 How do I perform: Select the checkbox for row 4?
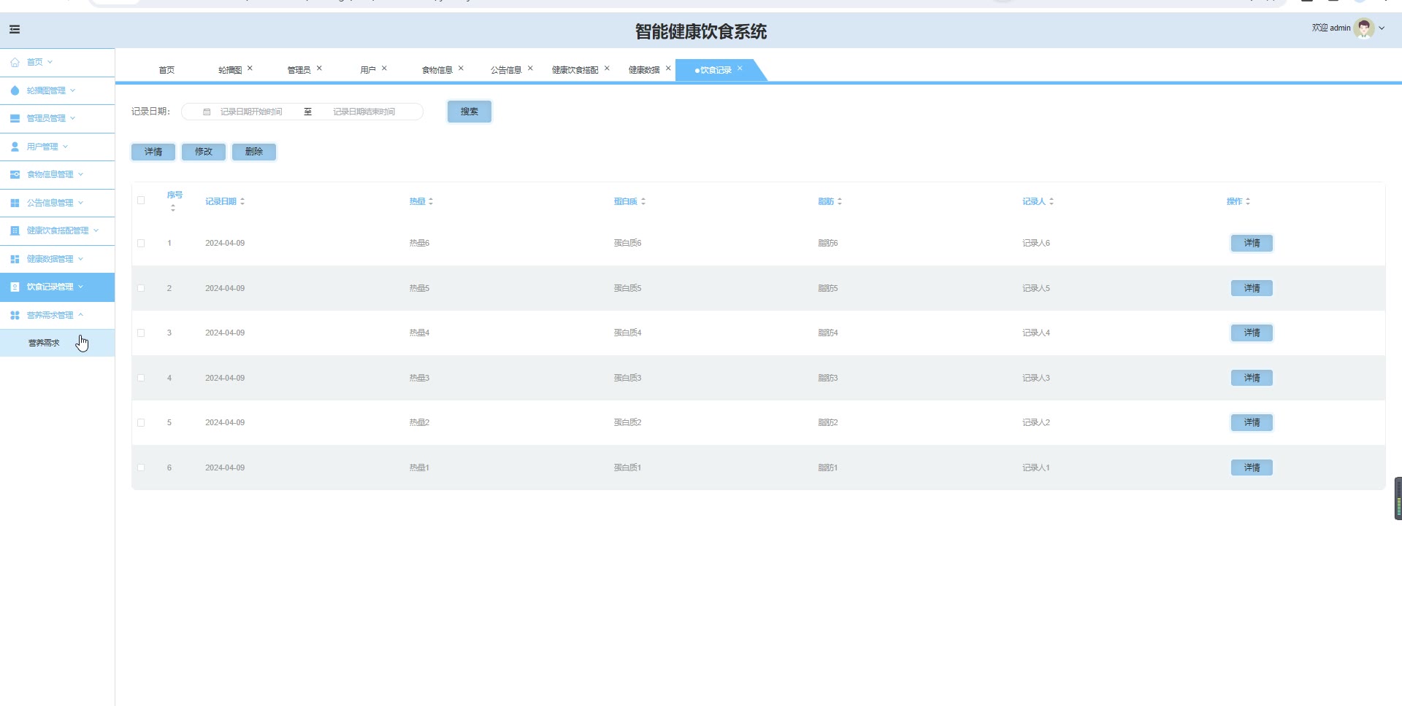coord(141,378)
